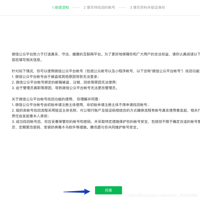Click the green 同意 button
This screenshot has width=200, height=200.
[109, 190]
